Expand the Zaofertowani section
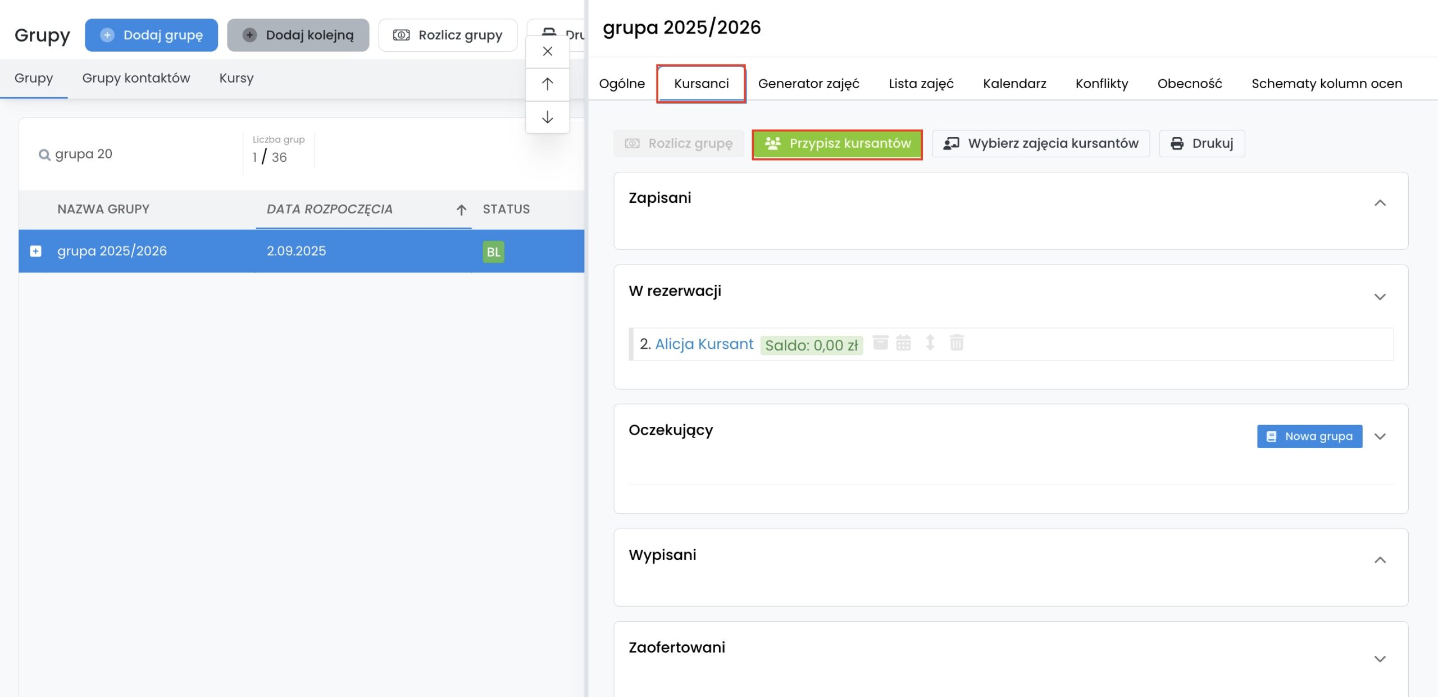 click(x=1380, y=659)
